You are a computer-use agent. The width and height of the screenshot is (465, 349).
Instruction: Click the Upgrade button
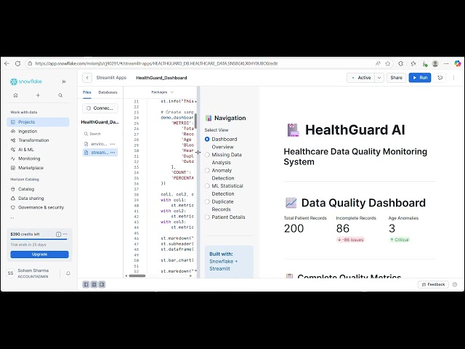pyautogui.click(x=39, y=254)
